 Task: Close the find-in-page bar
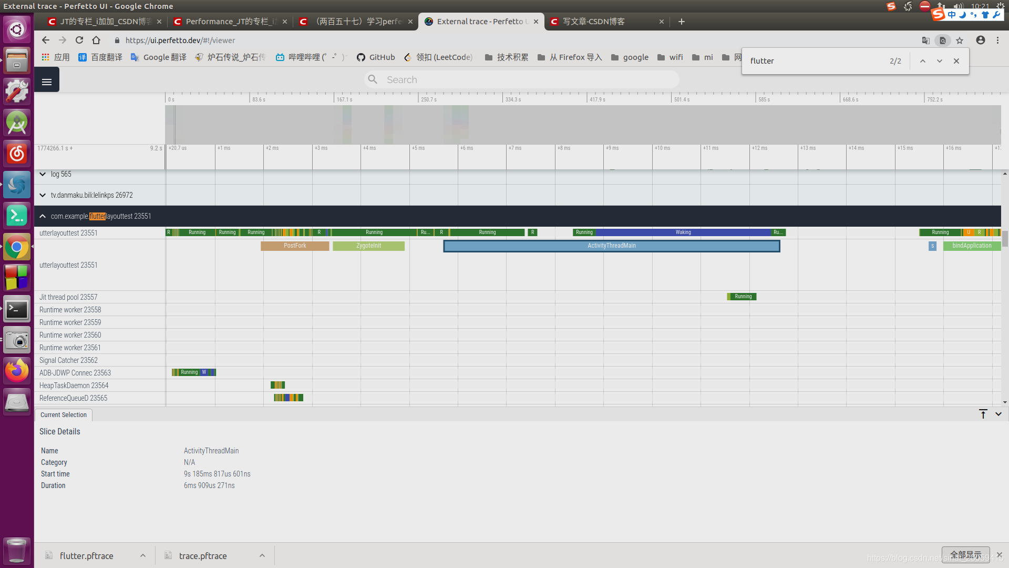[x=956, y=61]
